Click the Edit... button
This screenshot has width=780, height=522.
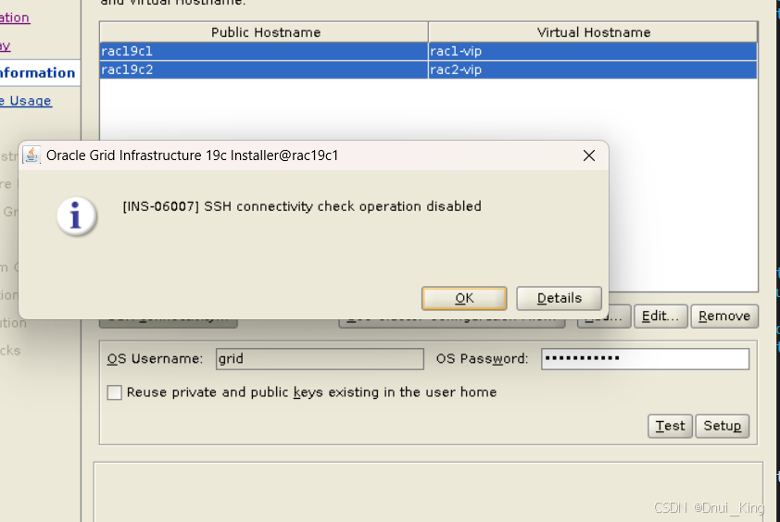(x=660, y=317)
